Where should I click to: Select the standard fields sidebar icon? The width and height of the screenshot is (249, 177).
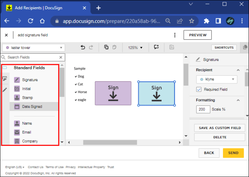[5, 68]
